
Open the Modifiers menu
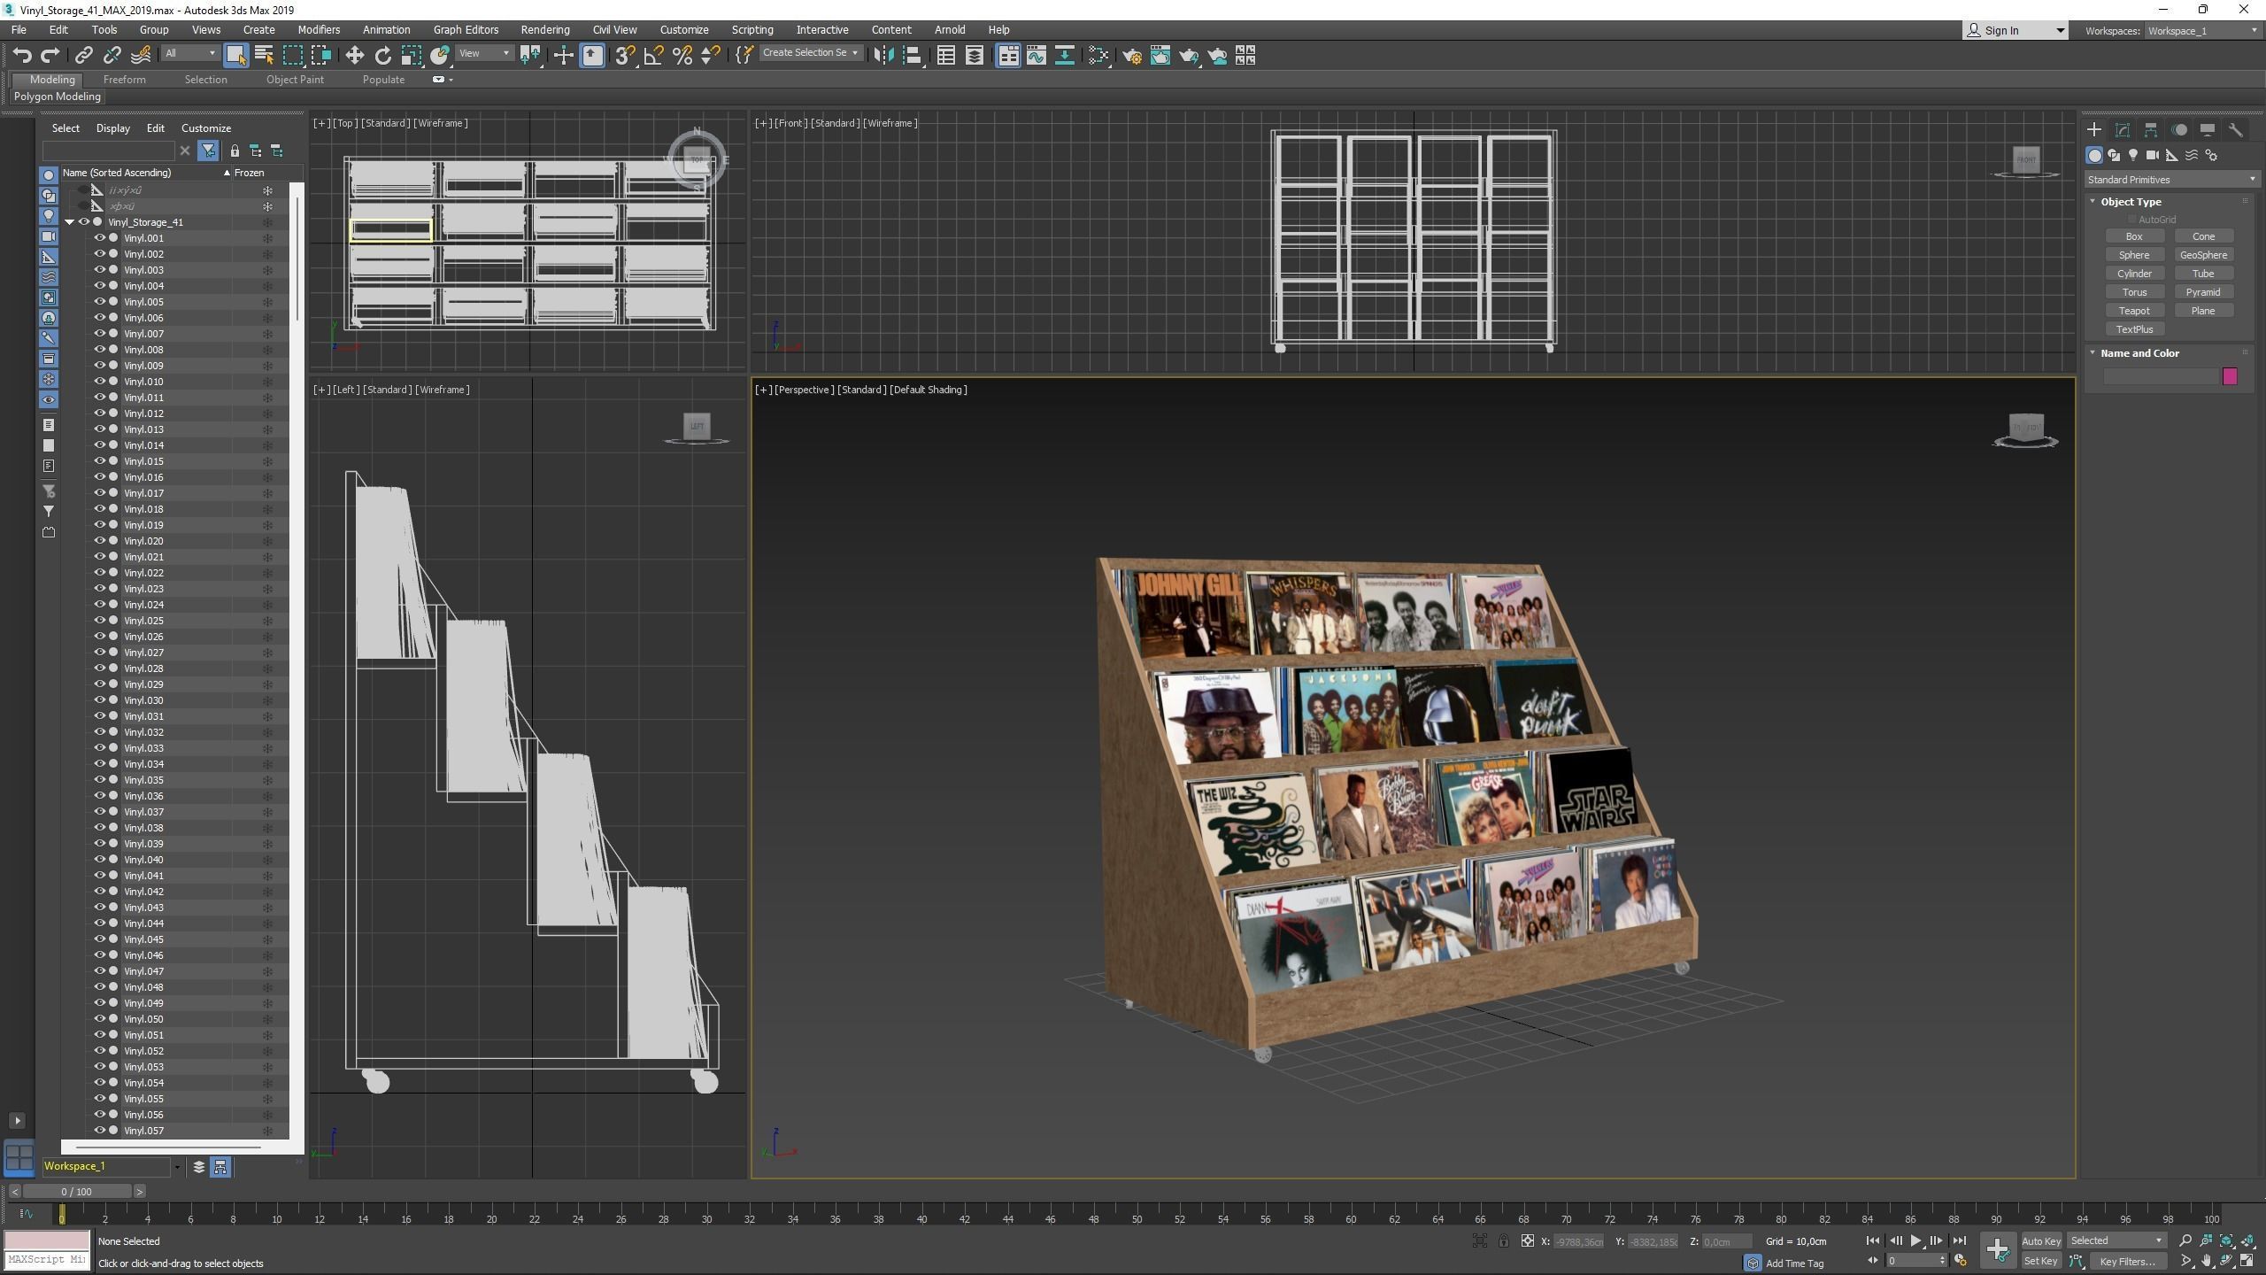(x=319, y=30)
